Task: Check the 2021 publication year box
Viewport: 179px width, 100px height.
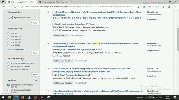Action: pos(8,33)
